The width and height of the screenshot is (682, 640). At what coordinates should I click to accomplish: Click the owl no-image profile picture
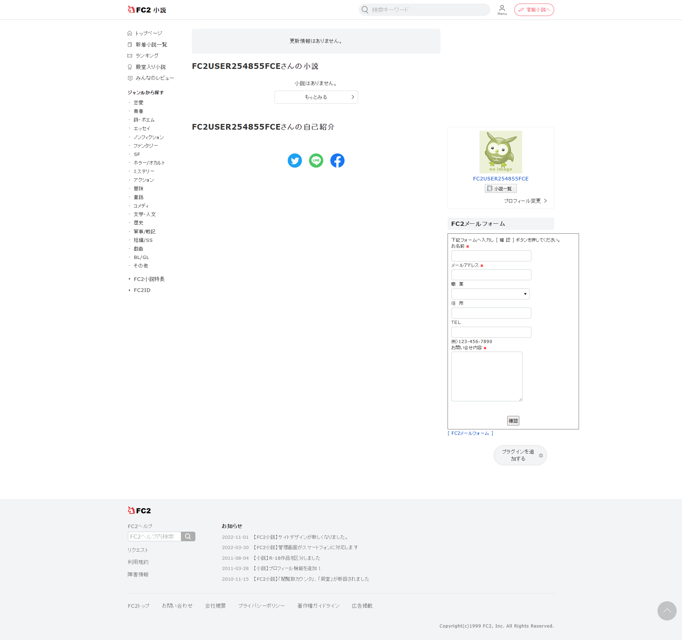coord(500,152)
